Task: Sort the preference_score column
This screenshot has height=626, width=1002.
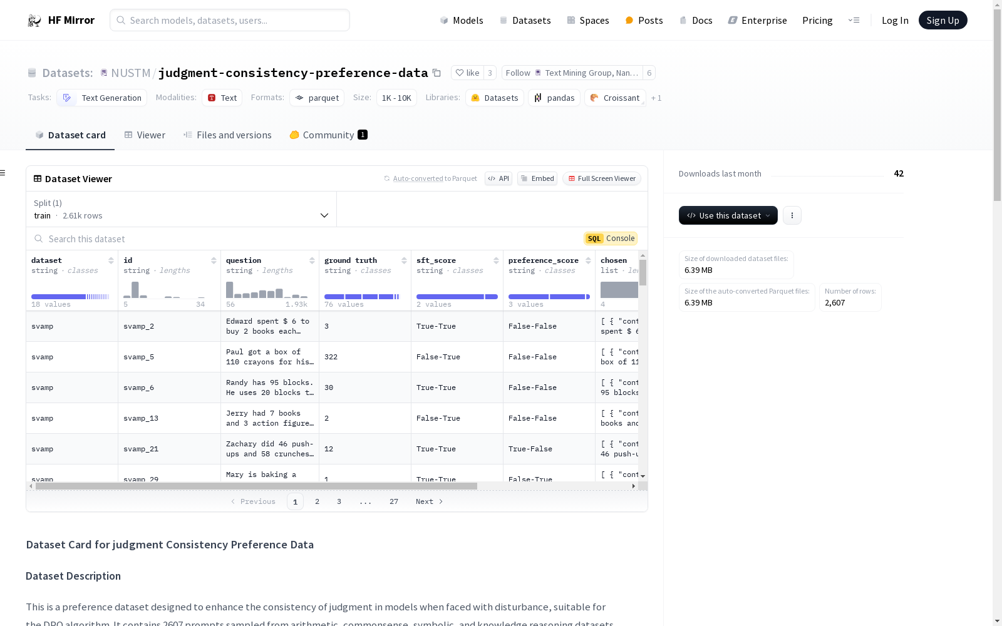Action: (588, 260)
